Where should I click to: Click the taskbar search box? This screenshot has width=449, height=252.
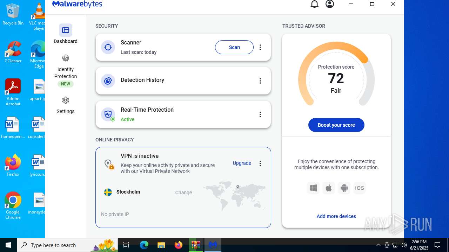pyautogui.click(x=68, y=245)
